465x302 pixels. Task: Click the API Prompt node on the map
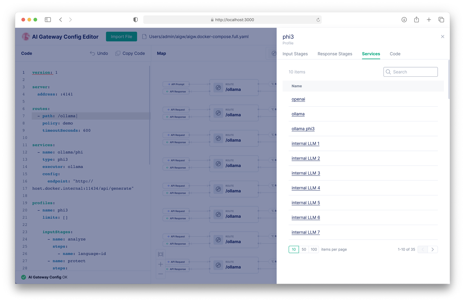coord(176,84)
